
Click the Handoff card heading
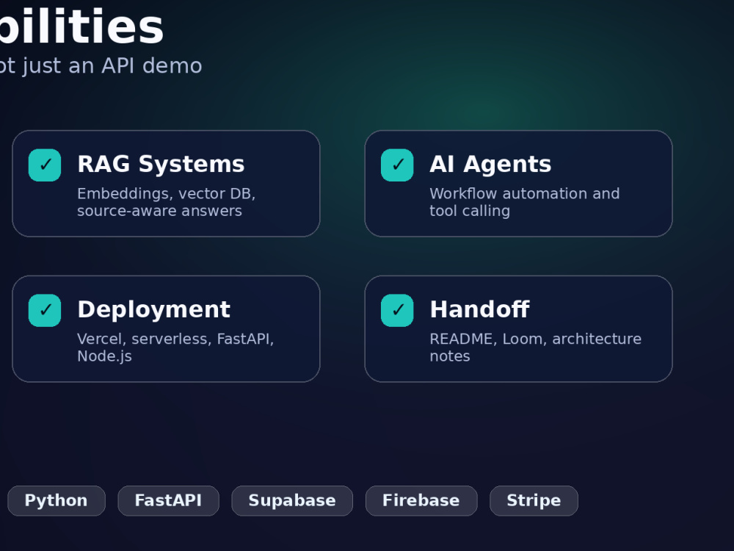[480, 310]
